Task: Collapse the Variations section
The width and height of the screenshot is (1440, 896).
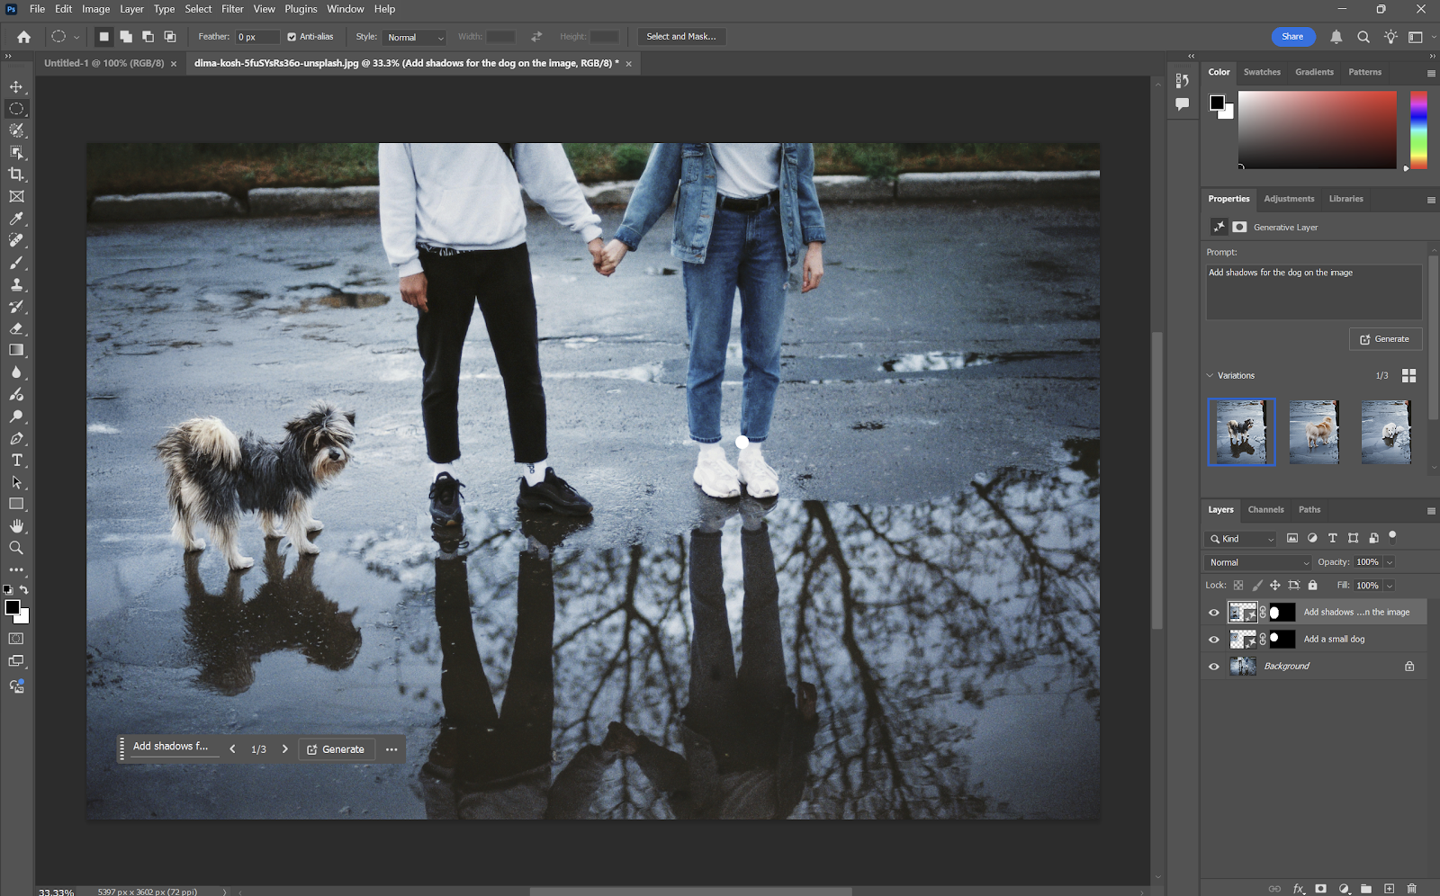Action: [1210, 375]
